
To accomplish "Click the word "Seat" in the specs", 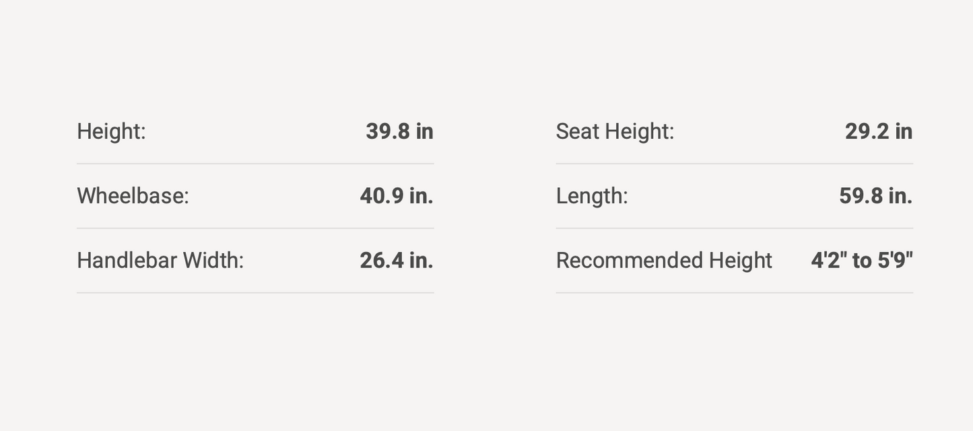I will (x=577, y=131).
